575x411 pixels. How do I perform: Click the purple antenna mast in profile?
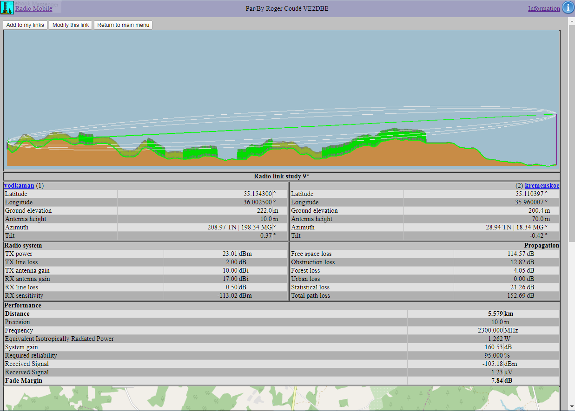(x=556, y=139)
